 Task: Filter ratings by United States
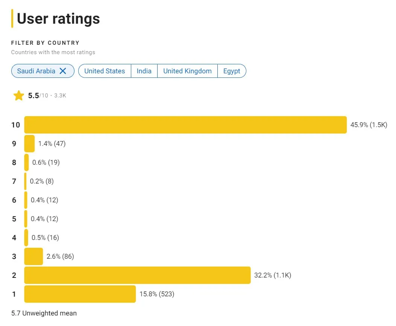tap(105, 71)
